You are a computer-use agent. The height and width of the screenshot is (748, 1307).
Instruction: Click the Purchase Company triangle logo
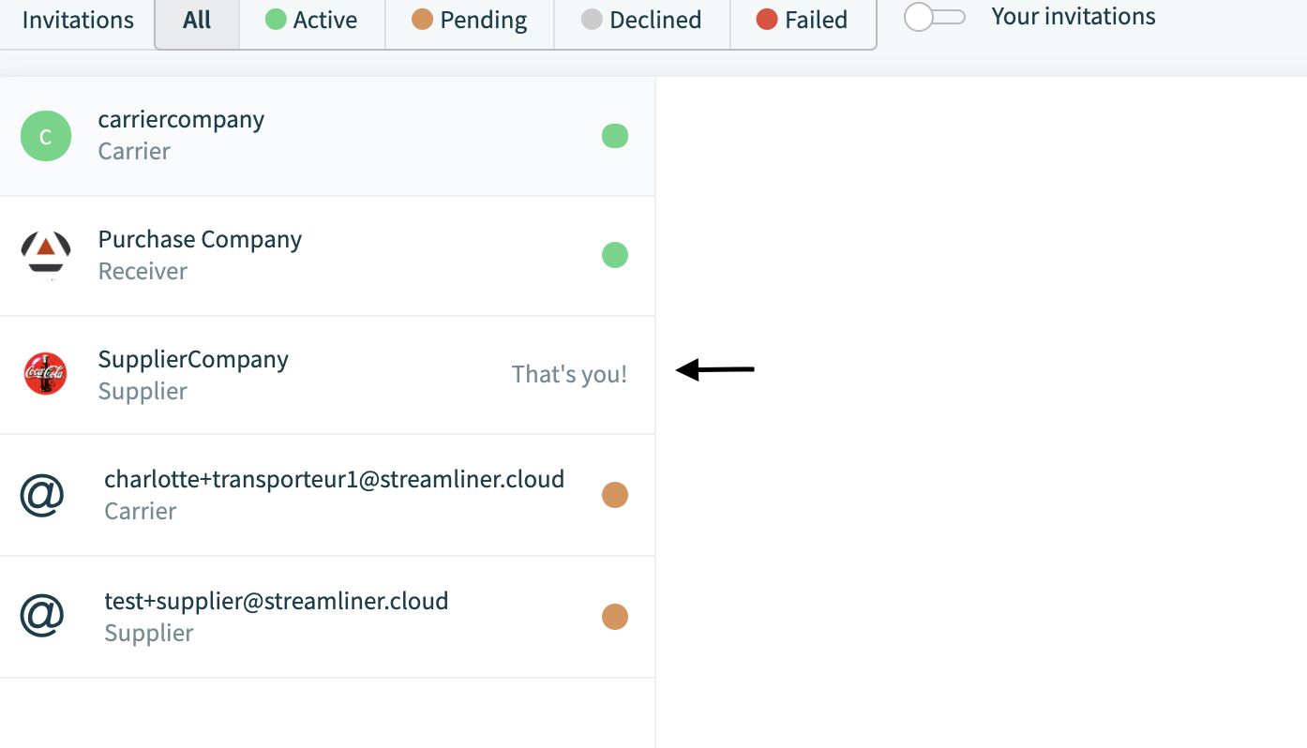[x=46, y=255]
